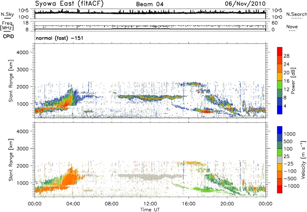This screenshot has width=307, height=212.
Task: Click the 'Slant Range [km]' label of power panel
Action: [x=11, y=81]
